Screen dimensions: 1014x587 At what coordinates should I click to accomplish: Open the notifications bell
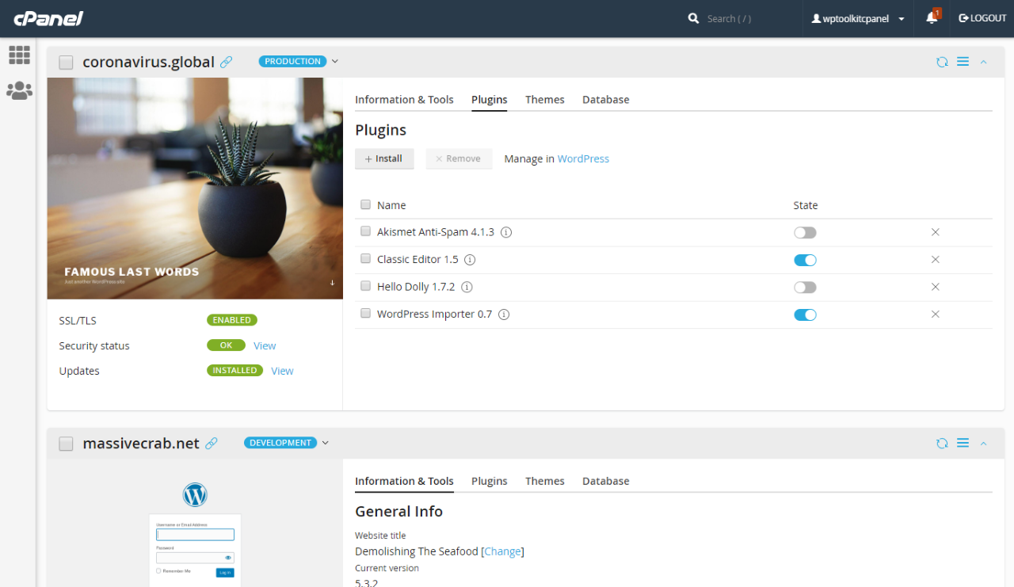(x=932, y=18)
